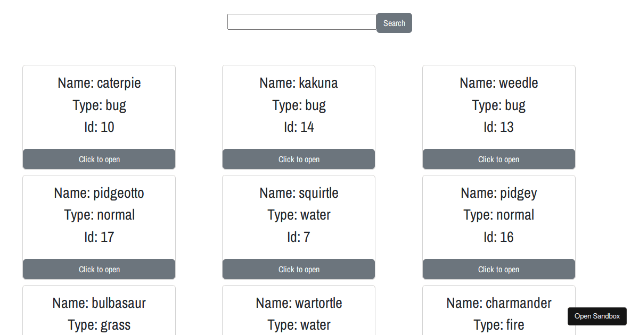Open the squirtle card

click(x=299, y=269)
